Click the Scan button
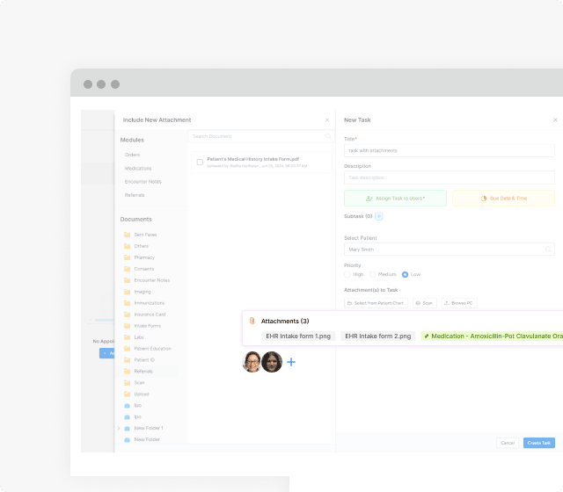This screenshot has width=563, height=492. (x=424, y=302)
